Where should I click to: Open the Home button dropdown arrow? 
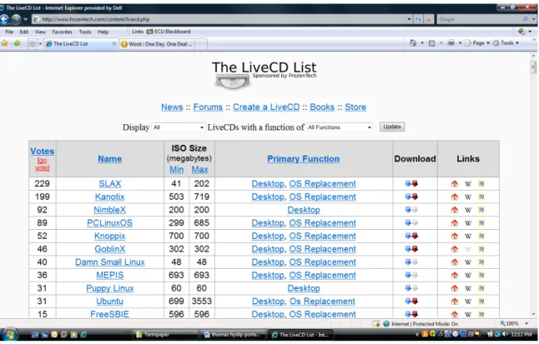pyautogui.click(x=422, y=43)
